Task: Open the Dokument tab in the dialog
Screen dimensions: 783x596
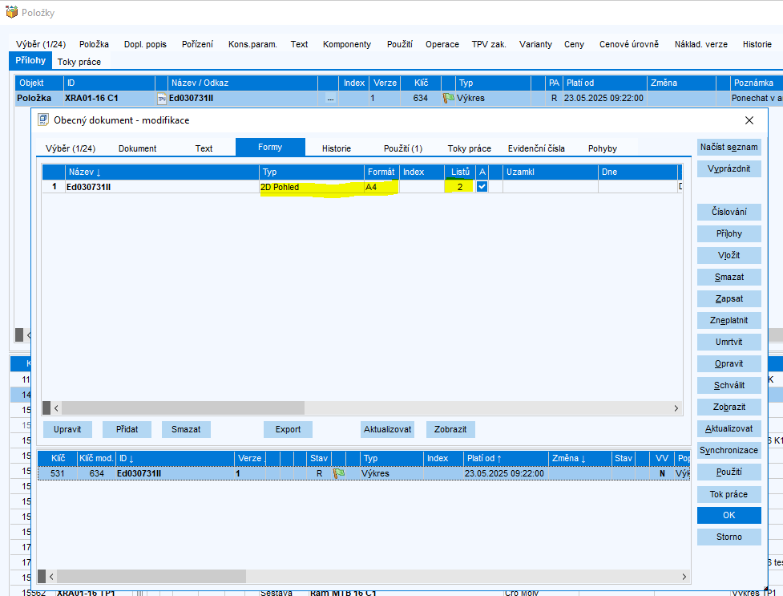Action: pyautogui.click(x=137, y=148)
